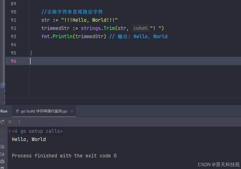The image size is (241, 169).
Task: Clear the console with trash icon
Action: pyautogui.click(x=3, y=168)
